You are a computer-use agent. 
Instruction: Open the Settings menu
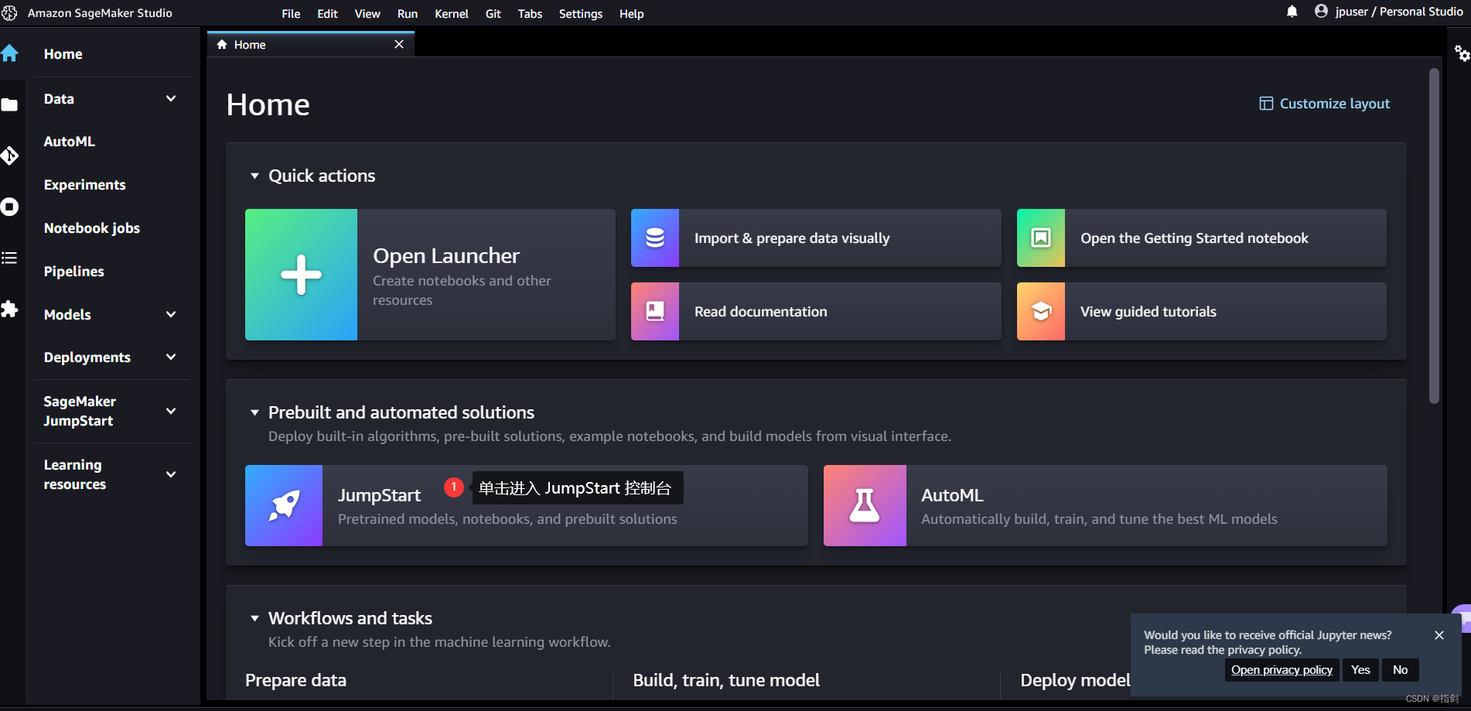tap(581, 13)
